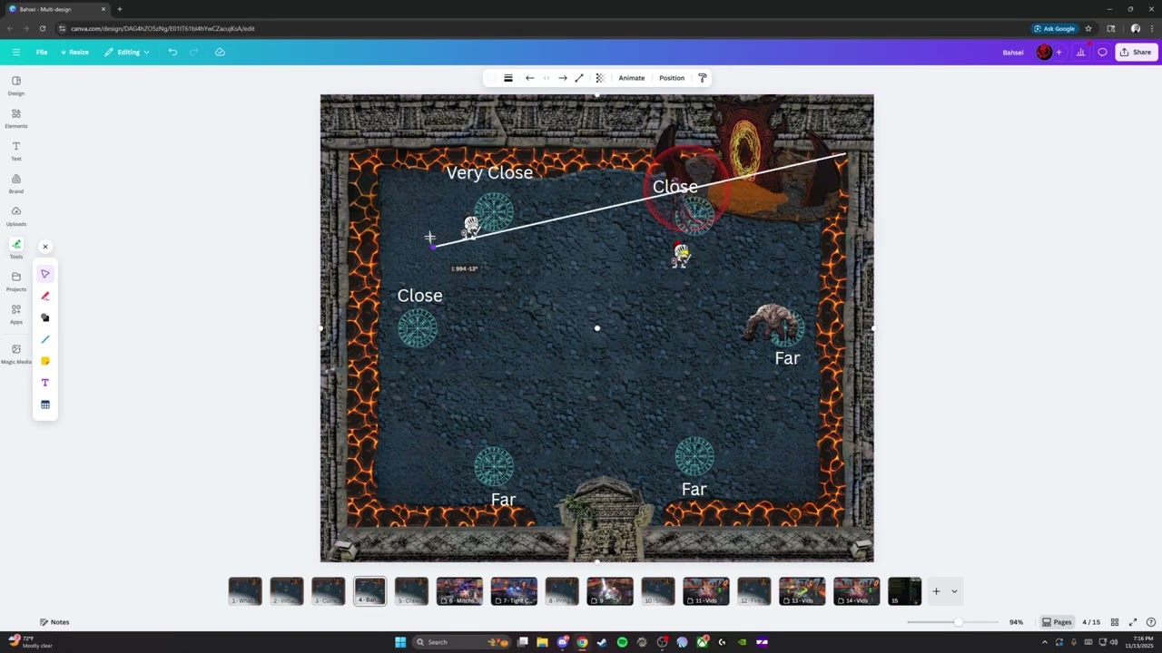Open the grid view of pages
1162x653 pixels.
(1115, 622)
